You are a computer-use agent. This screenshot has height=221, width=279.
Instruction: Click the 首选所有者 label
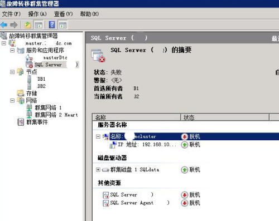[x=108, y=89]
